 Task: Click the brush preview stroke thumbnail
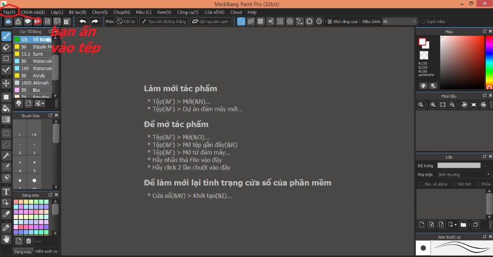(x=461, y=248)
